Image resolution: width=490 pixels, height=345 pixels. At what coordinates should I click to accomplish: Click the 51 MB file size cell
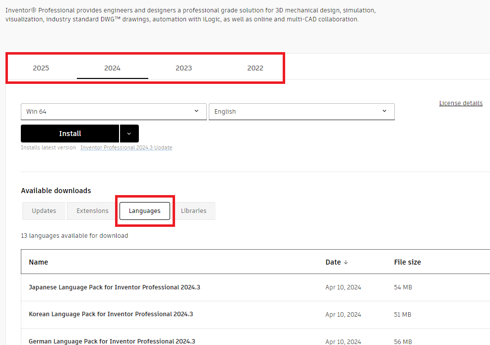point(403,315)
